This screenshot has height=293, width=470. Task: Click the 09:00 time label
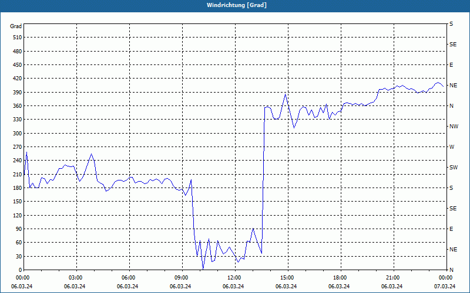tap(182, 278)
